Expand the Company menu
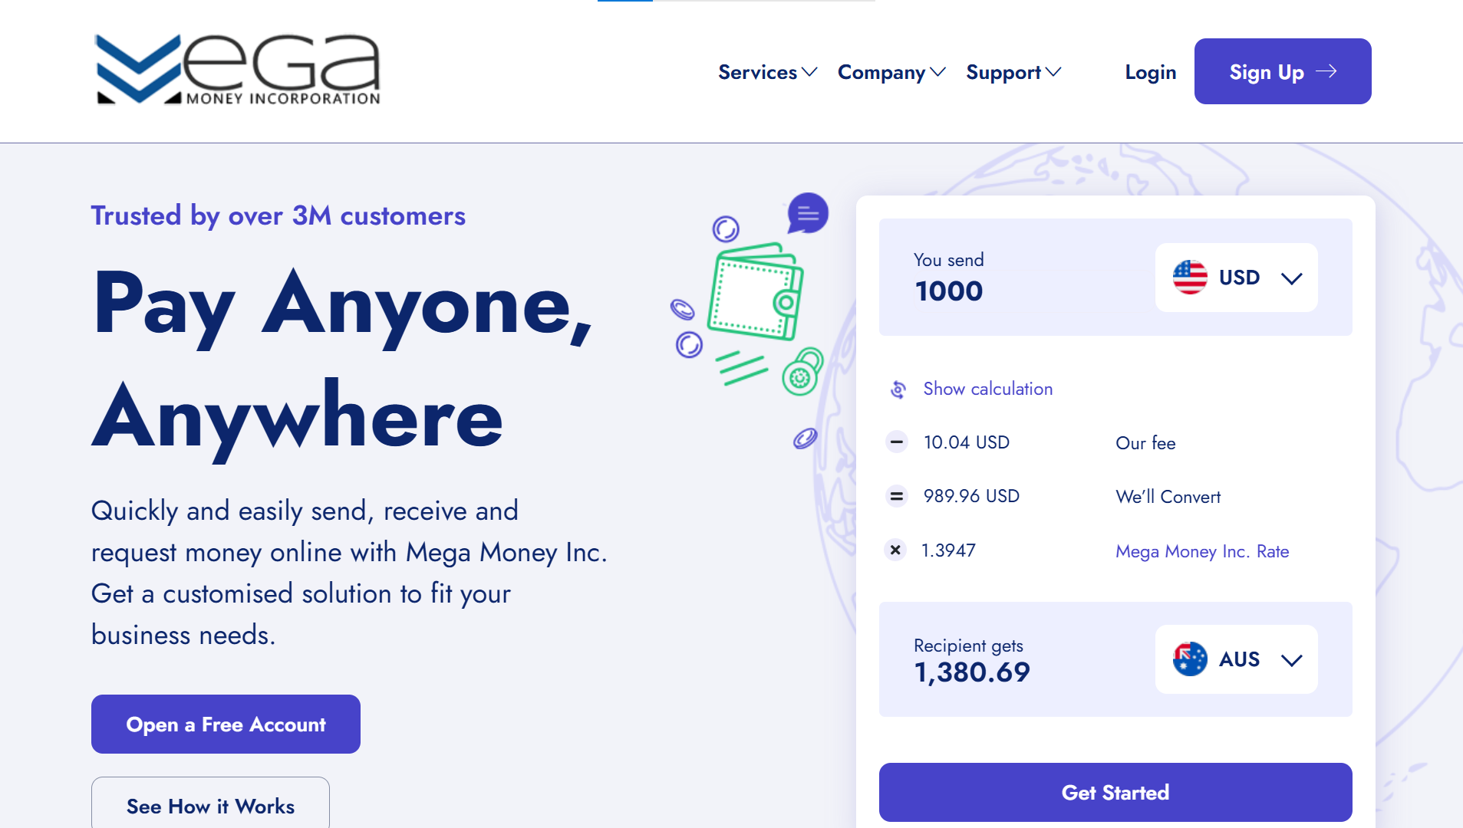Image resolution: width=1463 pixels, height=828 pixels. tap(891, 72)
